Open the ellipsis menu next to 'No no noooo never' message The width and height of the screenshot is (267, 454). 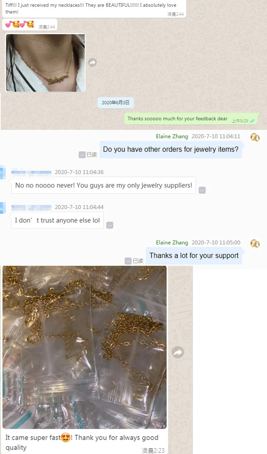coord(202,190)
